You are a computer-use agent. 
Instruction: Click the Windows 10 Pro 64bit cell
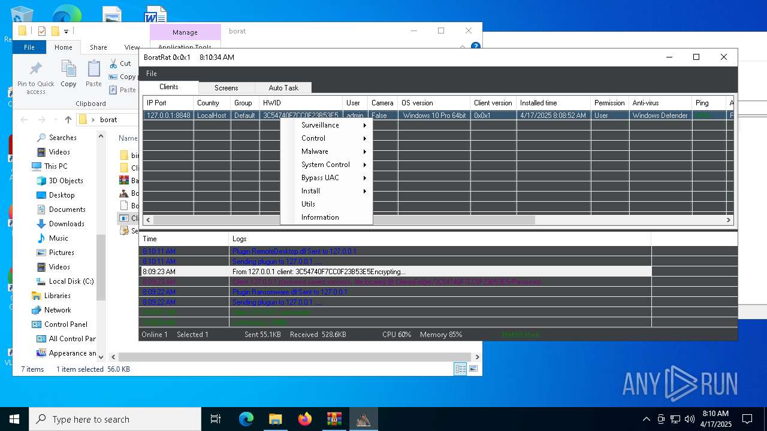434,116
